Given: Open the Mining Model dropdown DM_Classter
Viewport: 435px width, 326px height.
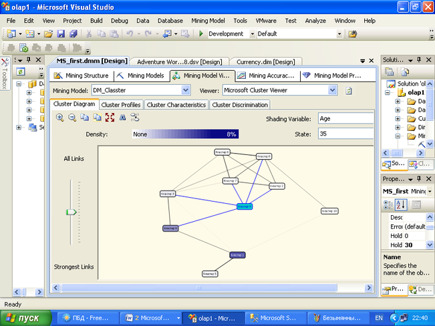Looking at the screenshot, I should click(186, 90).
